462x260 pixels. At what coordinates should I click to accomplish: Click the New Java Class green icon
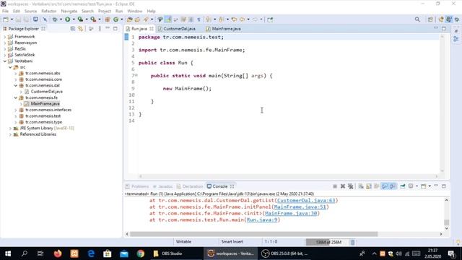pos(115,19)
